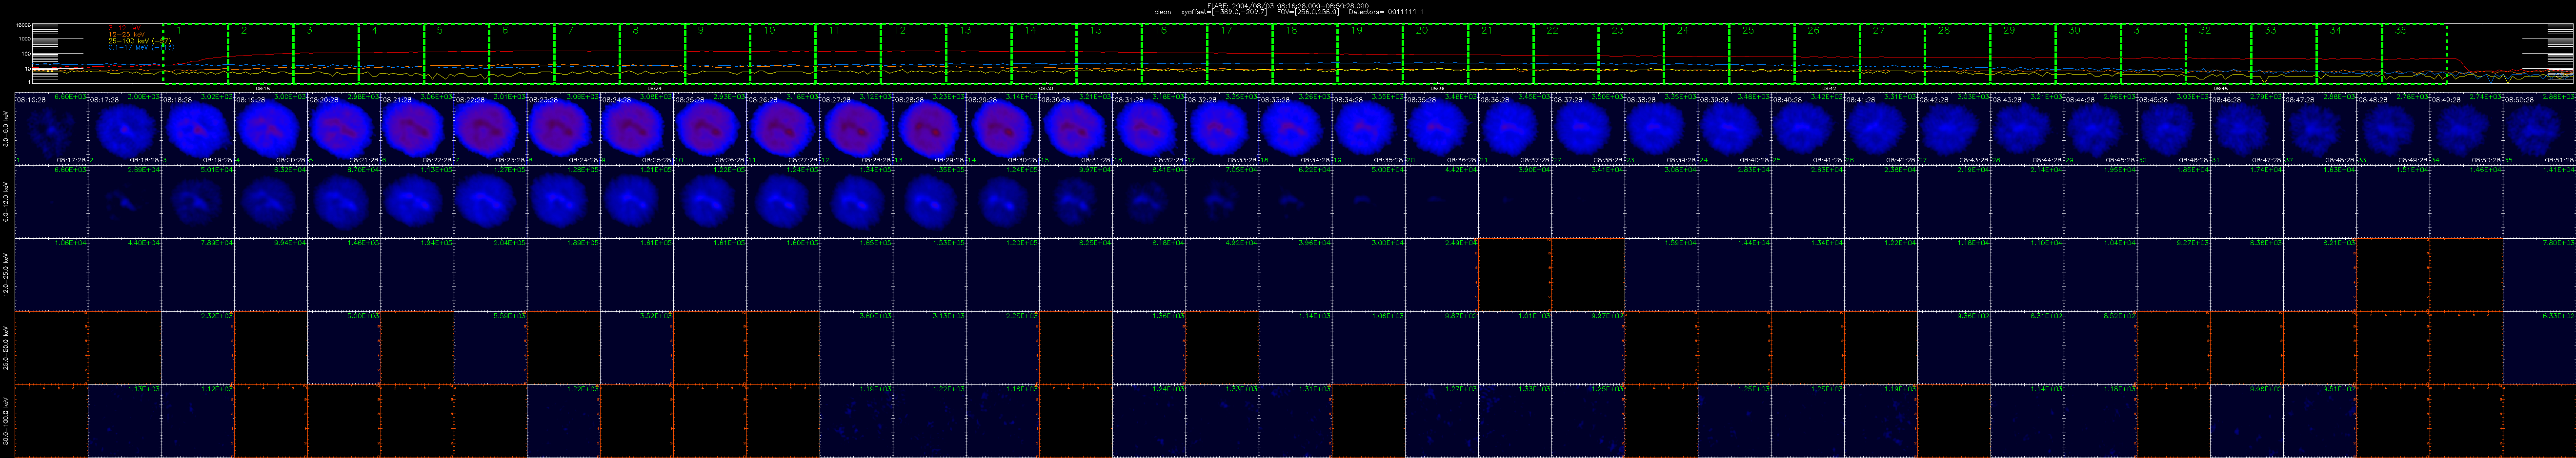
Task: Click the 10000 y-axis label on light curve
Action: (x=22, y=25)
